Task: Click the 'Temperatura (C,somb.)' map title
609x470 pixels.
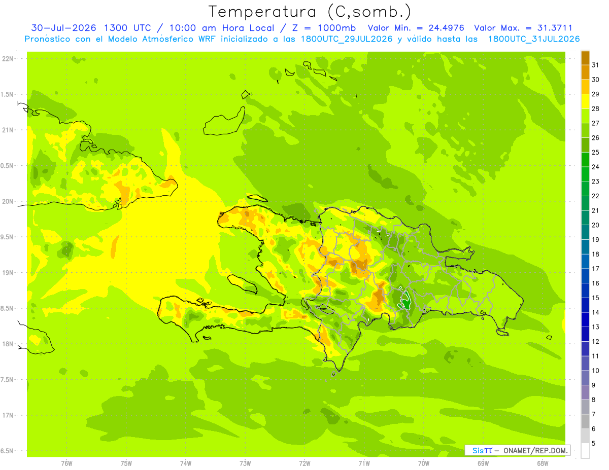Action: tap(310, 12)
